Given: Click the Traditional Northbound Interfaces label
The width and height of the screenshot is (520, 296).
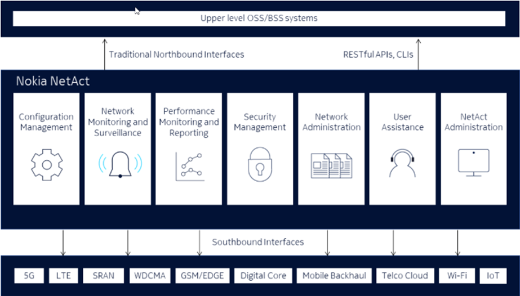Looking at the screenshot, I should (x=176, y=55).
